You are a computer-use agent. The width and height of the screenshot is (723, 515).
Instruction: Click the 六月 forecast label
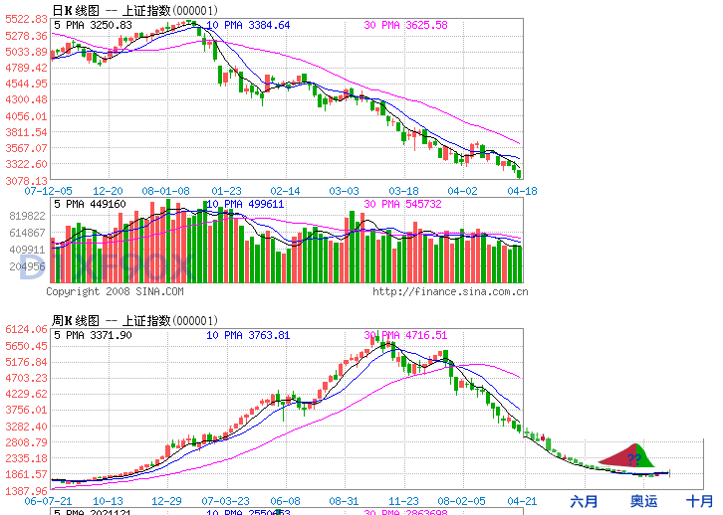tap(585, 501)
